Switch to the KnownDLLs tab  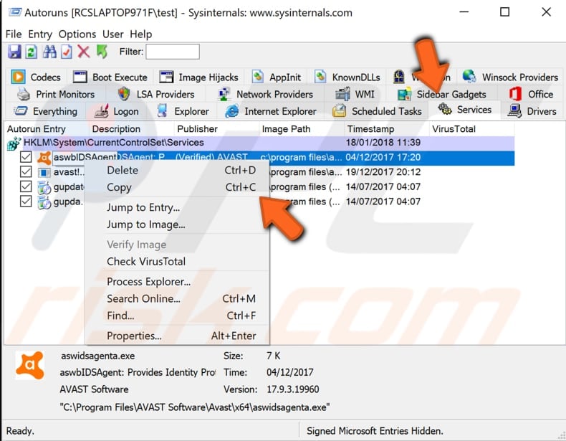pyautogui.click(x=347, y=77)
